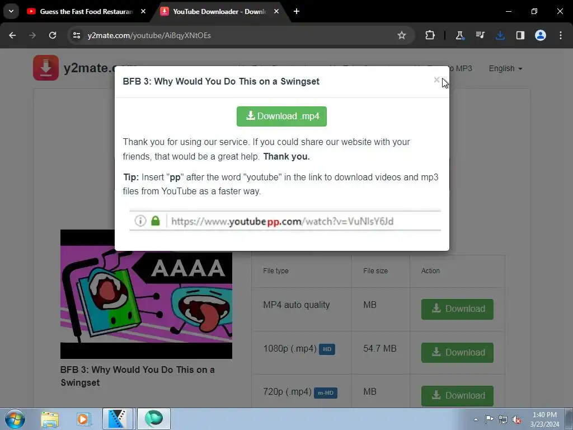
Task: Open a new browser tab
Action: tap(297, 11)
